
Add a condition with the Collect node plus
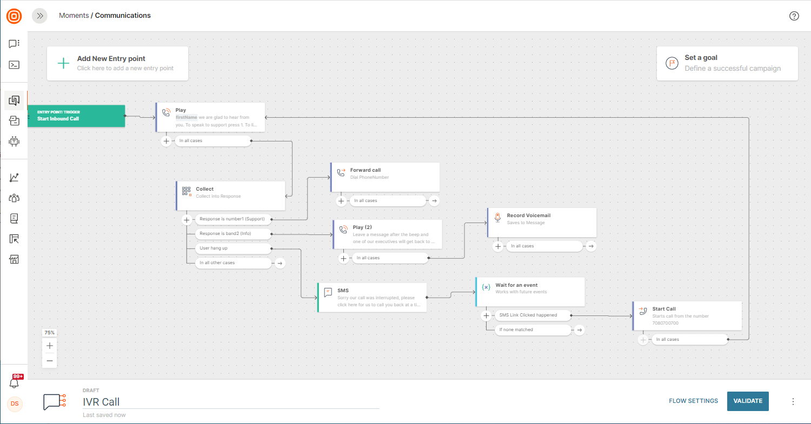[187, 220]
